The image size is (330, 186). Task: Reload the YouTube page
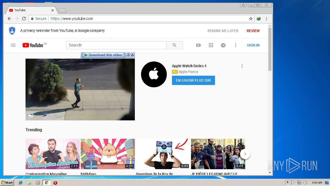click(24, 19)
